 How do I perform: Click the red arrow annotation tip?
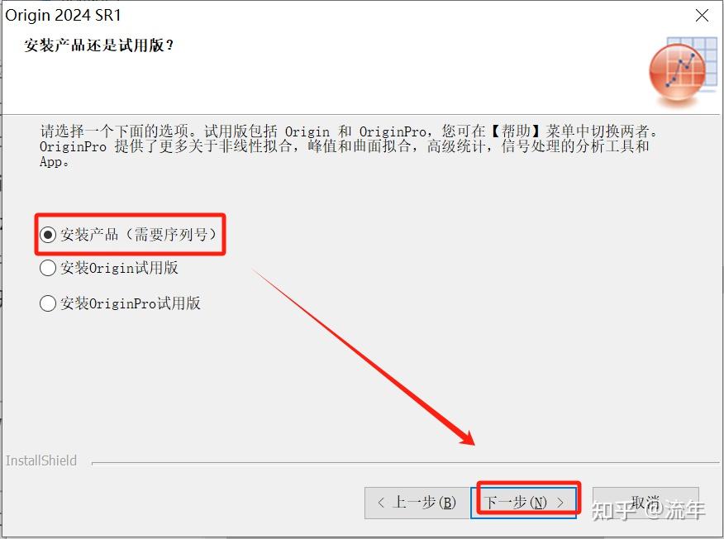click(472, 442)
